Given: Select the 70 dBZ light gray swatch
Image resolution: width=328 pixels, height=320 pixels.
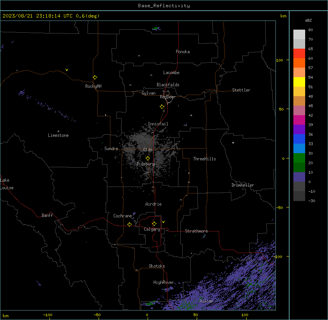Looking at the screenshot, I should [x=299, y=44].
